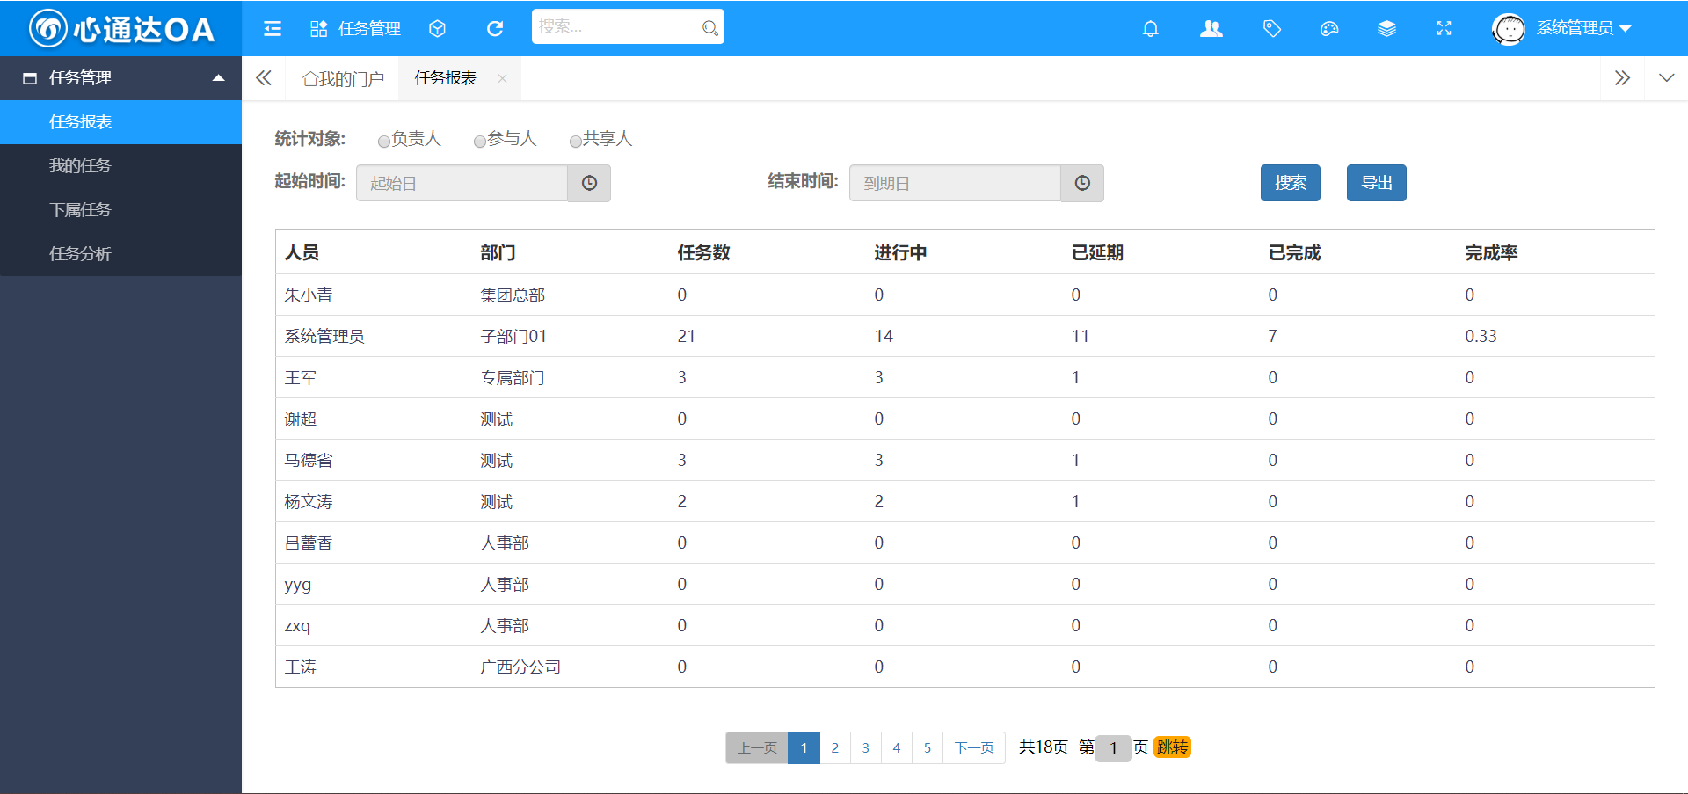Open the theme palette icon

(x=1329, y=29)
